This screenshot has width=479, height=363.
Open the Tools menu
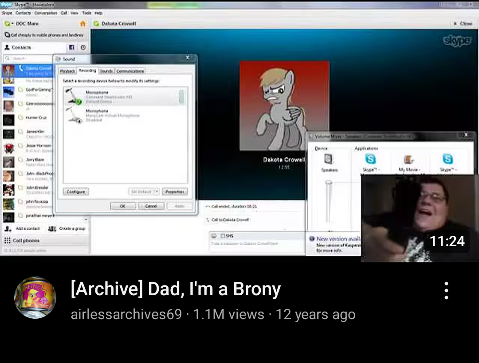point(86,13)
